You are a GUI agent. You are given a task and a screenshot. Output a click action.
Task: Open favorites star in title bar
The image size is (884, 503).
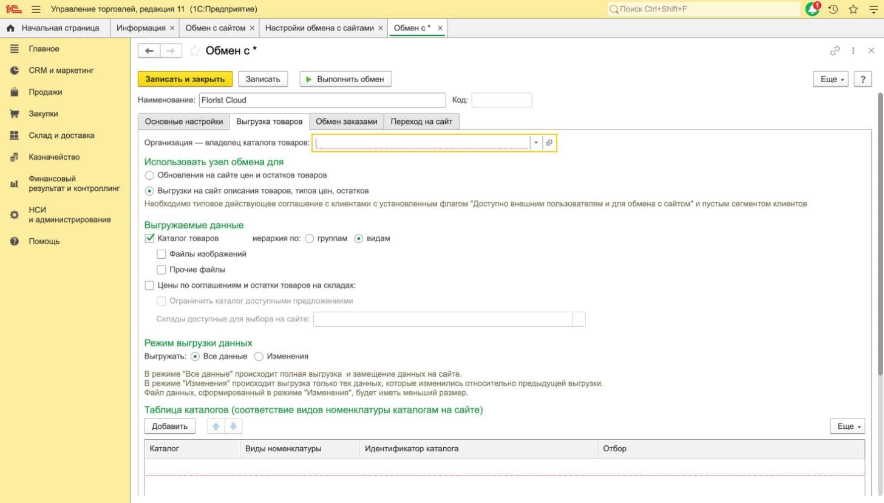(x=853, y=9)
